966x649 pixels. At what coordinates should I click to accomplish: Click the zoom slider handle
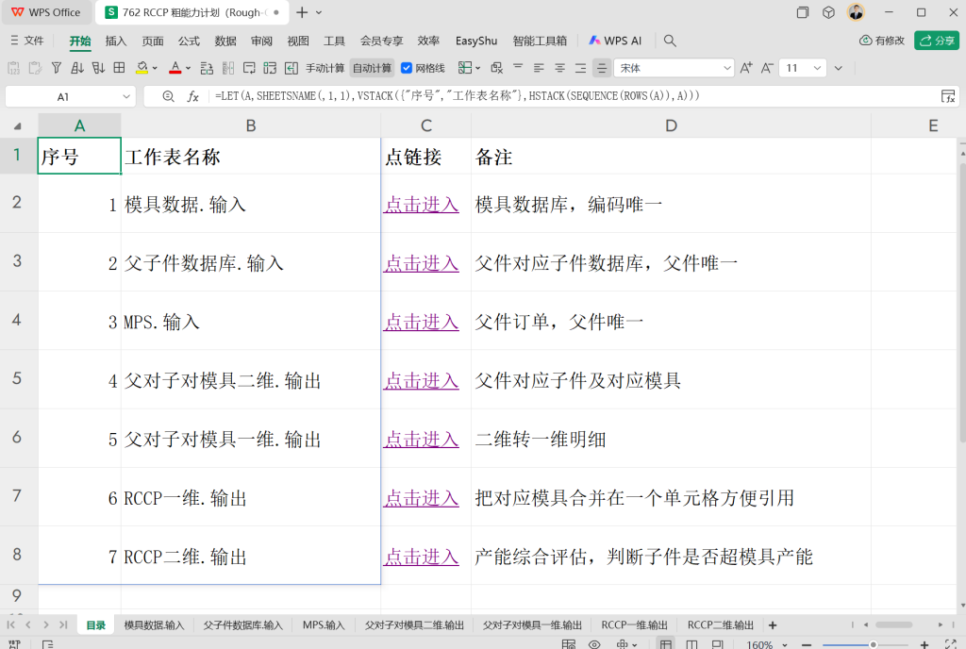[x=873, y=644]
